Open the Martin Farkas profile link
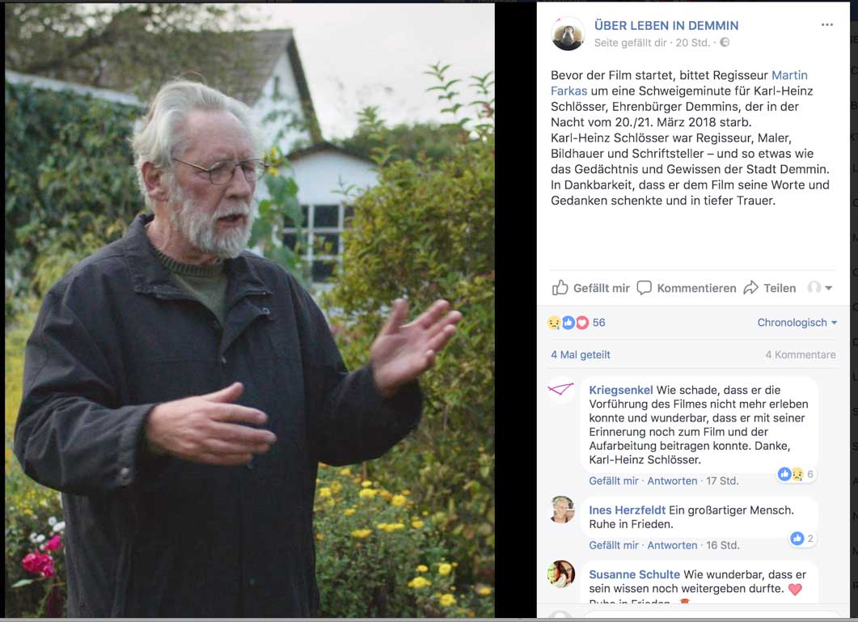Image resolution: width=858 pixels, height=622 pixels. [679, 83]
